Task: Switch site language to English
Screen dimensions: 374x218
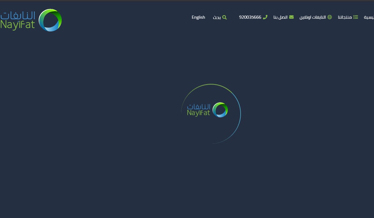Action: point(198,17)
